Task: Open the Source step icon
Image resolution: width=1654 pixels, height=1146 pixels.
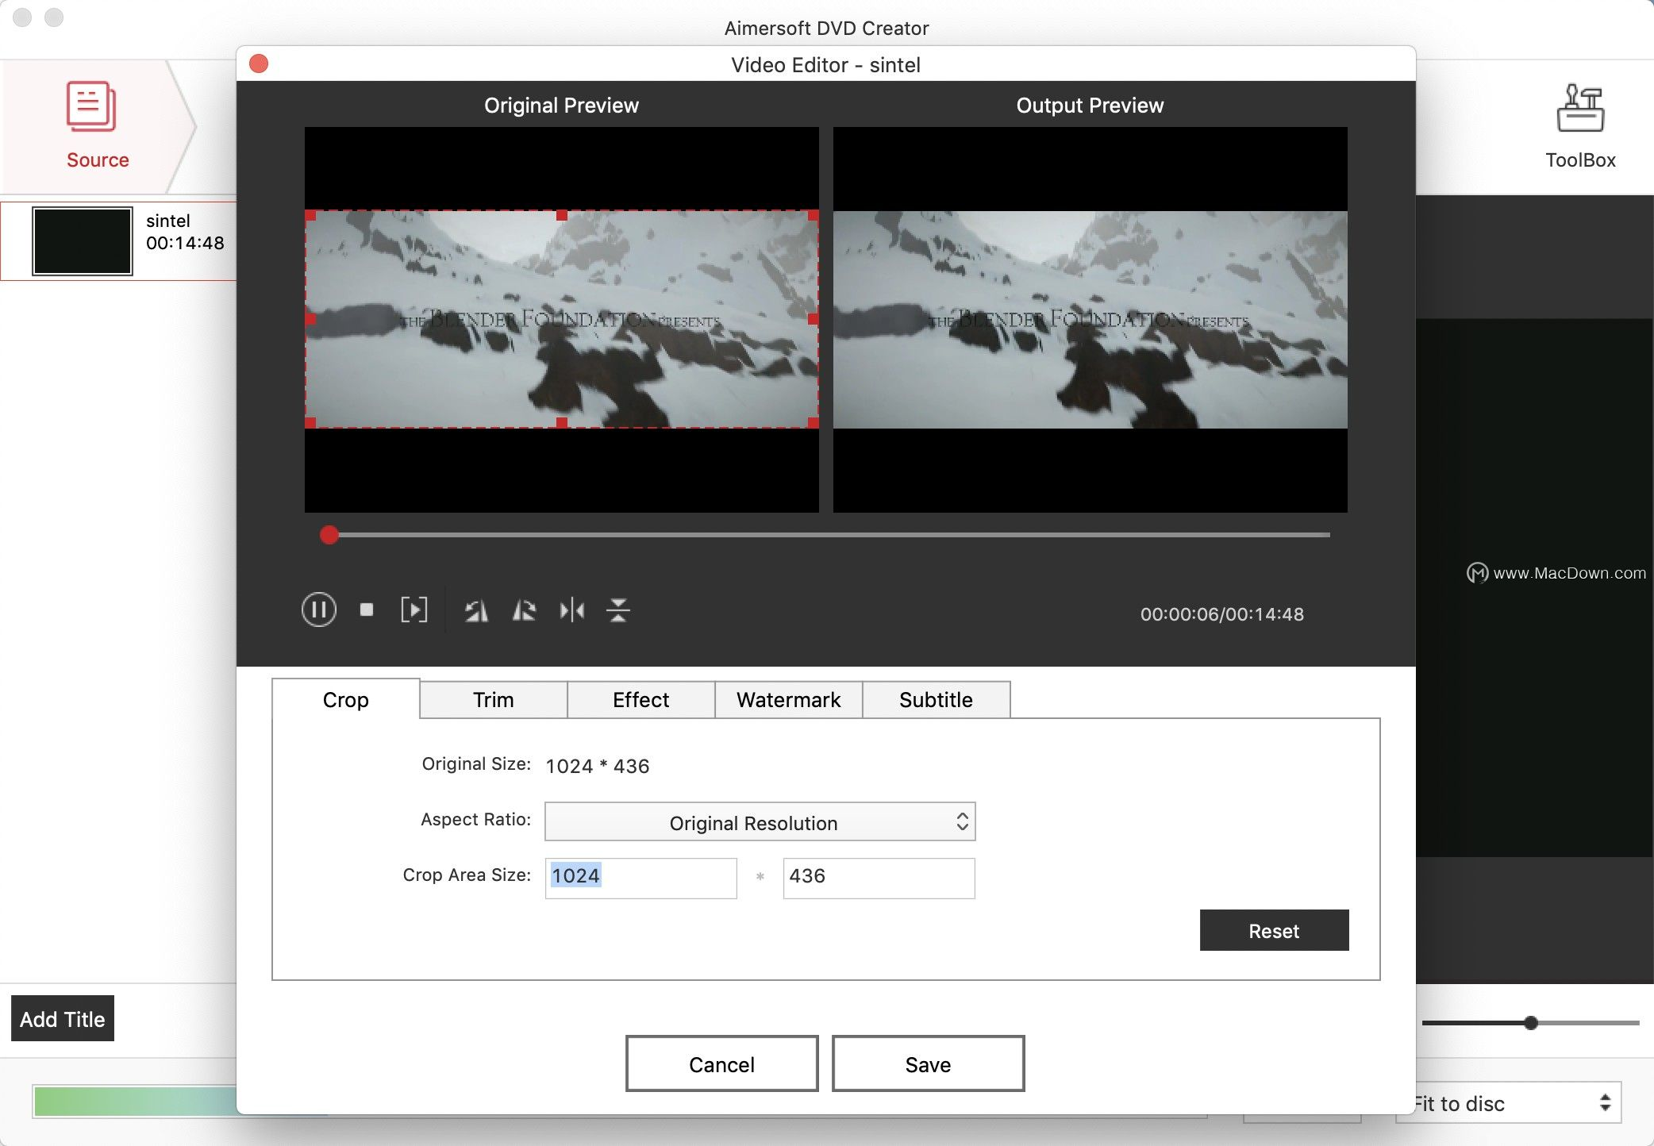Action: click(97, 127)
